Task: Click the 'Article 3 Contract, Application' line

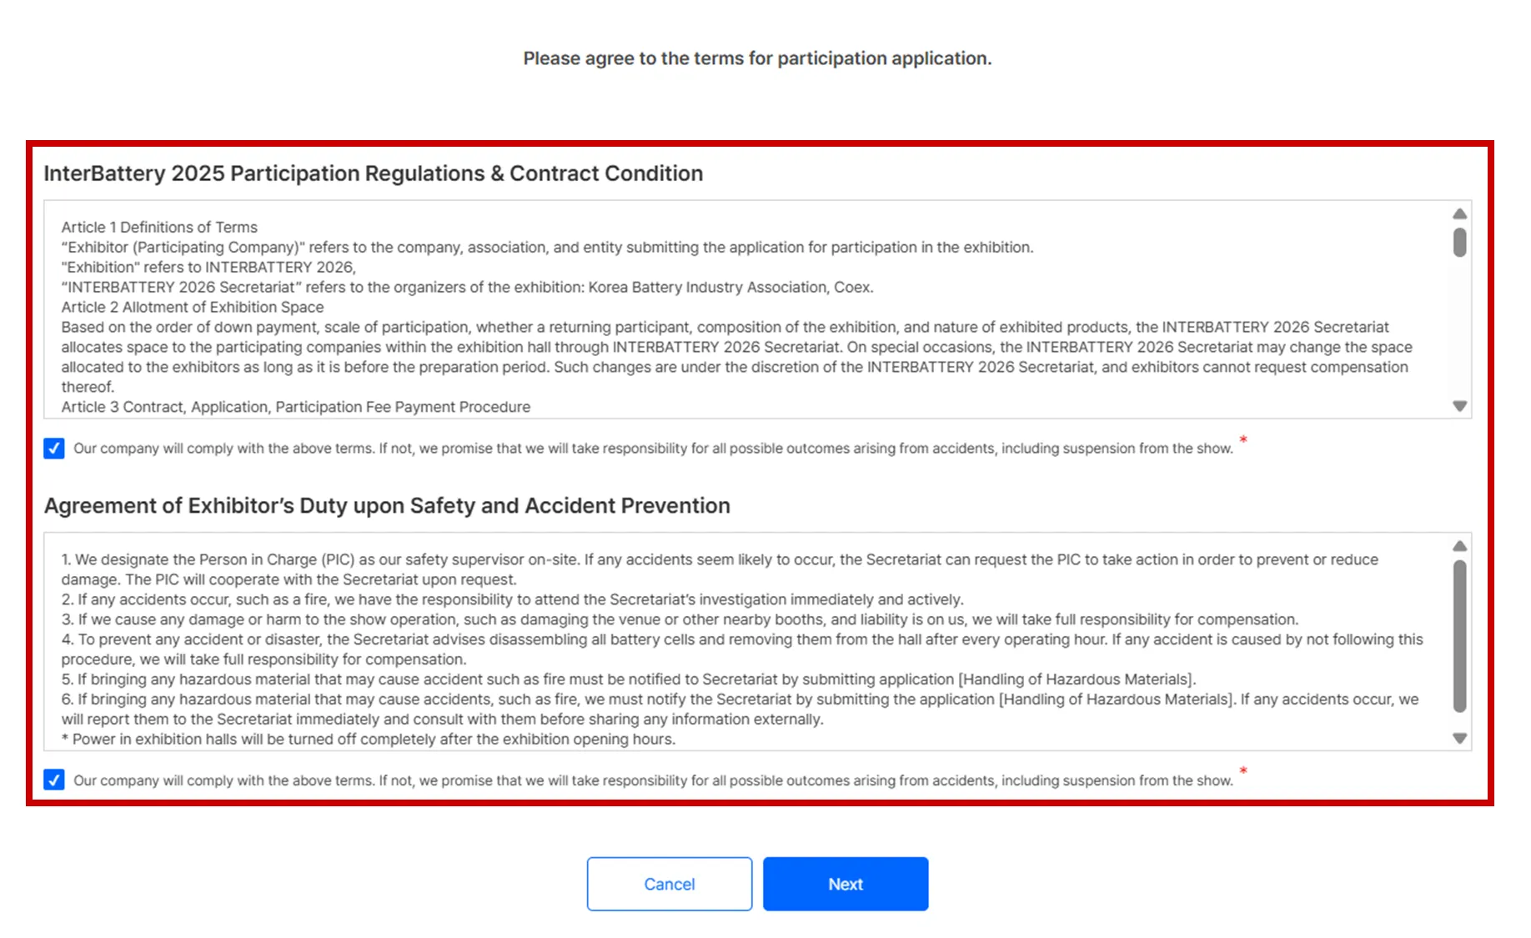Action: pos(296,407)
